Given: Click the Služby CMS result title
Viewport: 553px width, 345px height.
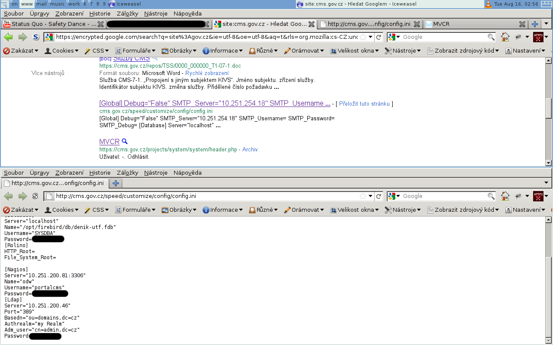Looking at the screenshot, I should pos(131,59).
